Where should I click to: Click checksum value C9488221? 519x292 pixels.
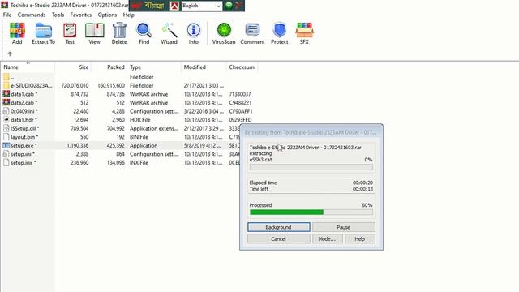coord(240,103)
